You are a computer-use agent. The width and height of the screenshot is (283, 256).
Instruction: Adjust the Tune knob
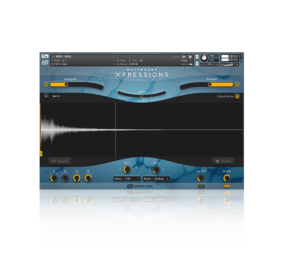(204, 58)
